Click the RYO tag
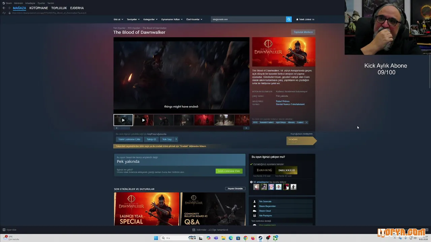Screen dimensions: 431x242 pos(255,122)
